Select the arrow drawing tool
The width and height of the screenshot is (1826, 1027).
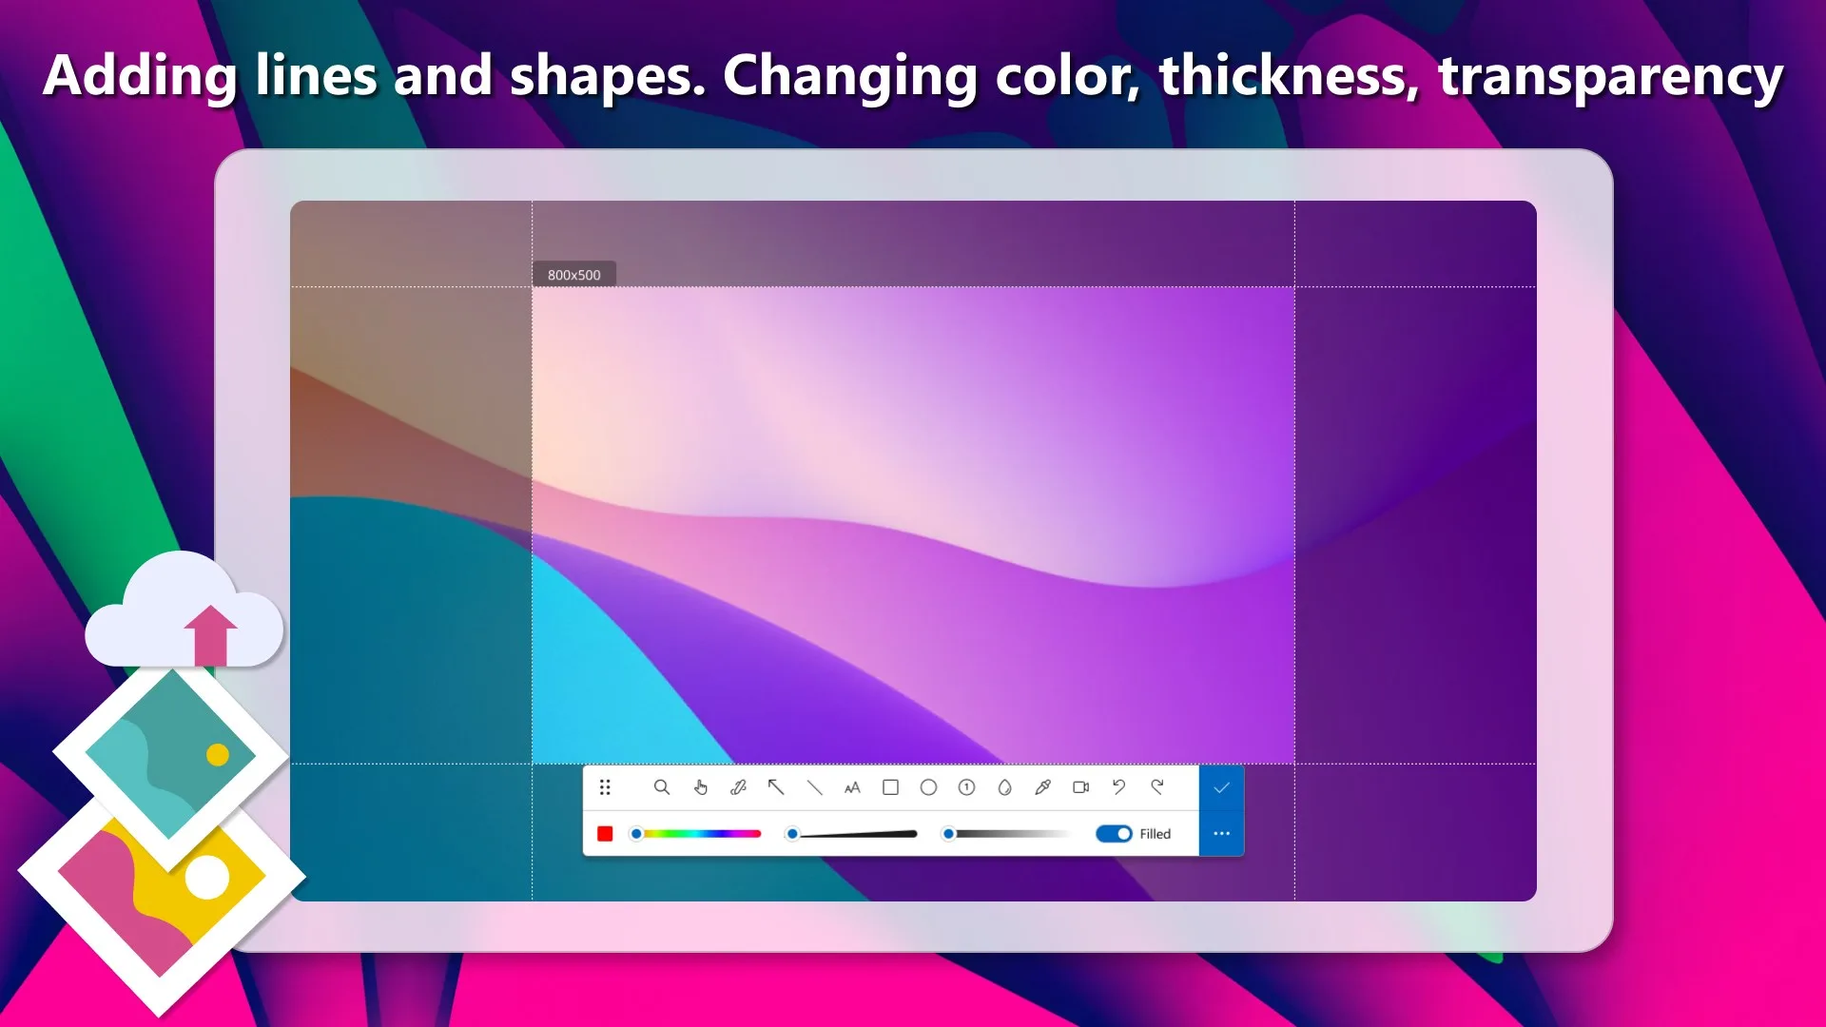776,787
